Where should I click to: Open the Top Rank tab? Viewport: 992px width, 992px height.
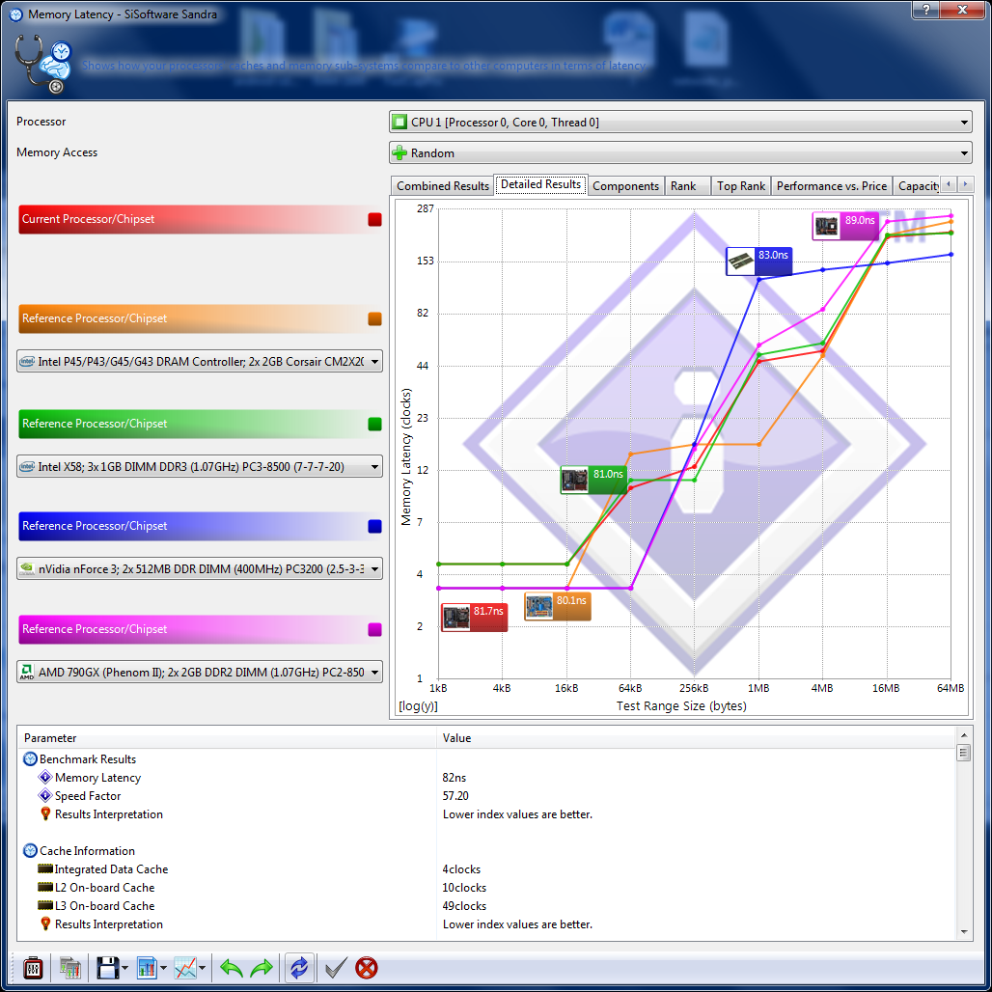[x=741, y=186]
